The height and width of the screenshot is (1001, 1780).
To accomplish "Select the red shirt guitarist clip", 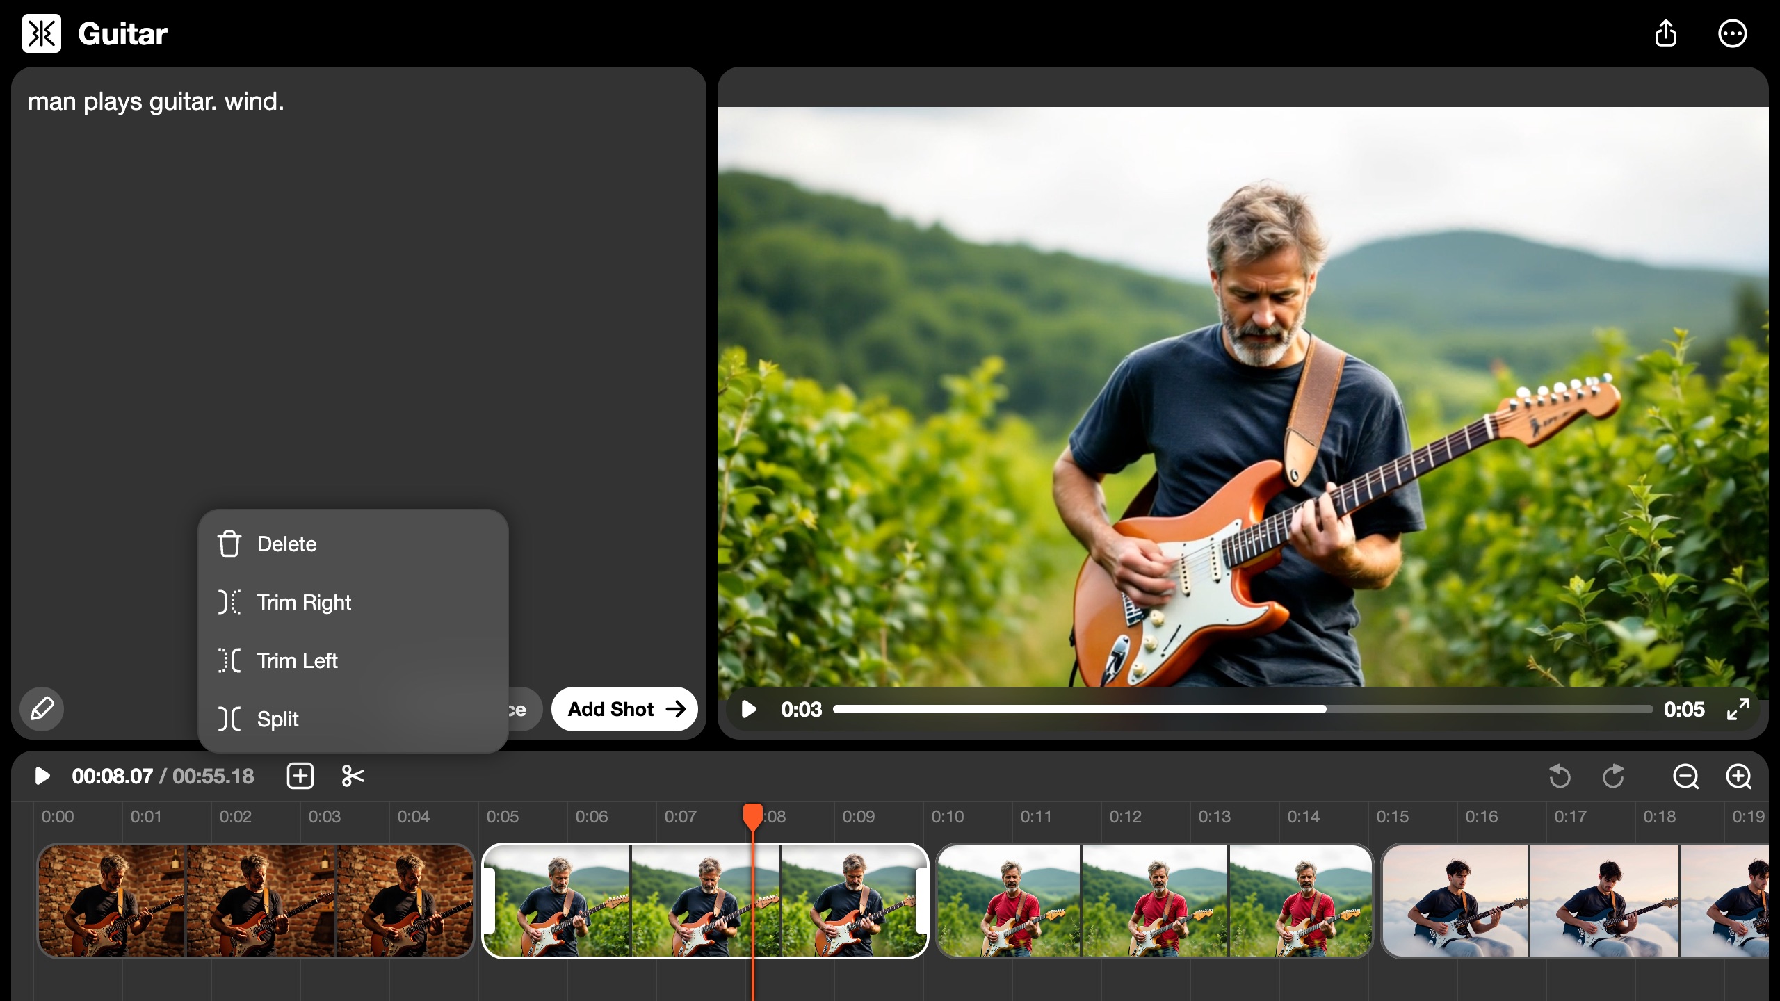I will click(1154, 901).
